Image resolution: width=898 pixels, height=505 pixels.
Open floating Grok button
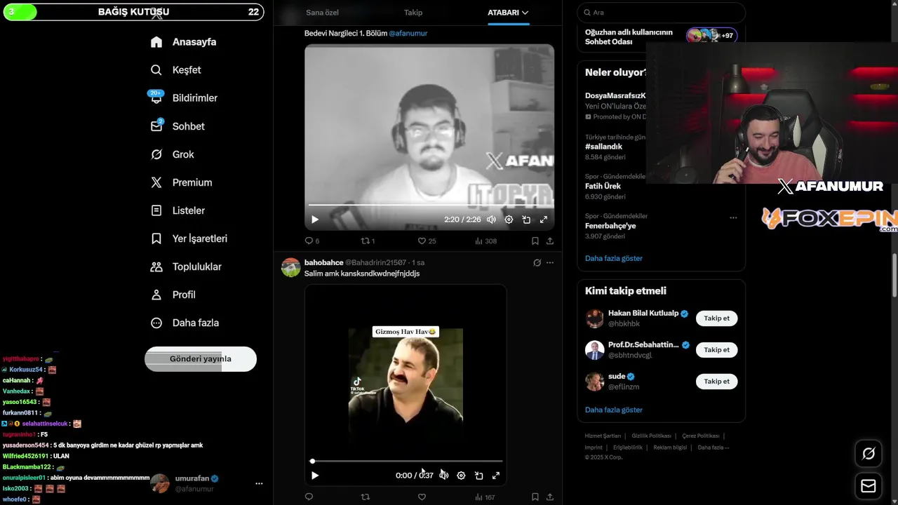(x=869, y=454)
